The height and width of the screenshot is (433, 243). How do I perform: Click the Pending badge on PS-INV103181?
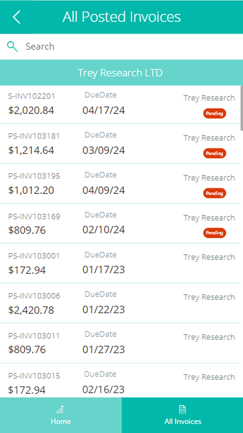click(x=215, y=154)
